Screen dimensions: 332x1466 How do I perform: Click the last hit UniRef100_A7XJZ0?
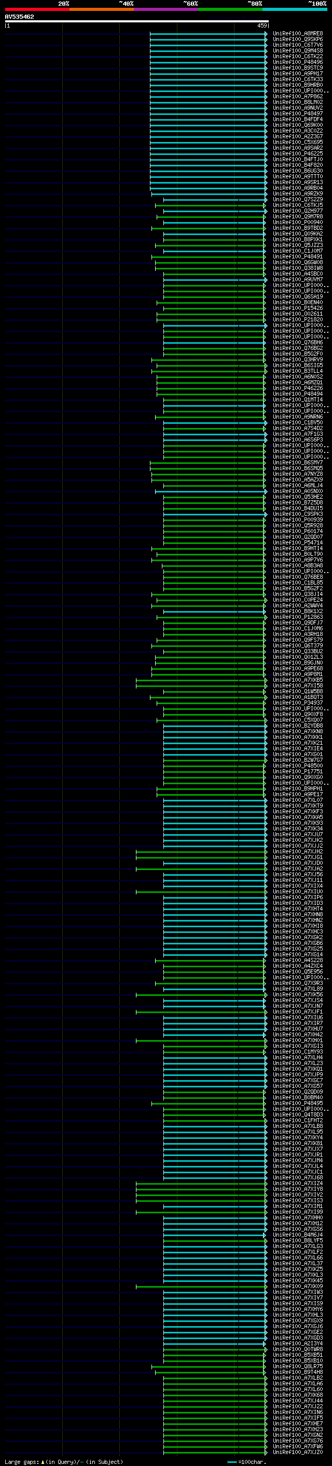298,1452
